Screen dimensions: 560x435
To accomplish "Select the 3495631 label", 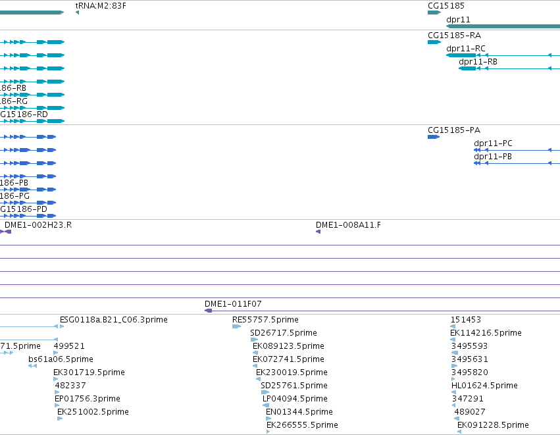I will click(x=469, y=359).
